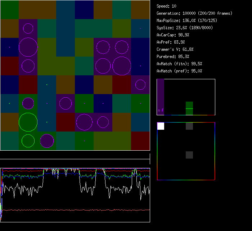Click the large green circle in the grid
Viewport: 252px width, 231px height.
[x=28, y=122]
